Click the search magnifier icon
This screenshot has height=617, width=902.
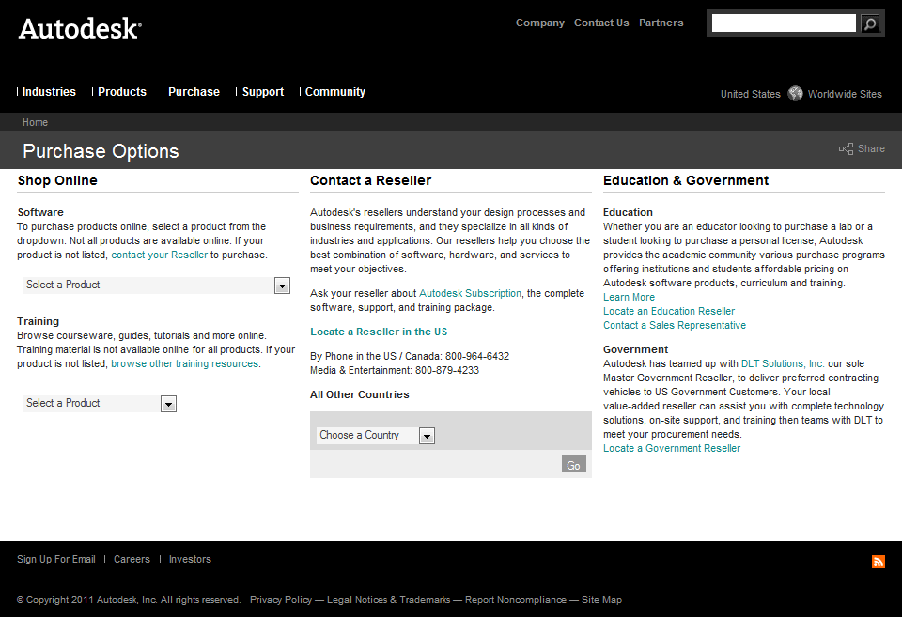[x=870, y=23]
